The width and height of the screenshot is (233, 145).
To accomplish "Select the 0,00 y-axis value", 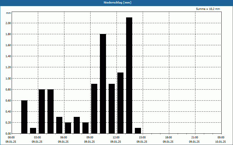I will point(8,134).
